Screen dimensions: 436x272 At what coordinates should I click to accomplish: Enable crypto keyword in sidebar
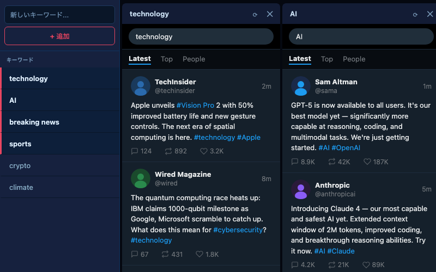click(x=60, y=166)
